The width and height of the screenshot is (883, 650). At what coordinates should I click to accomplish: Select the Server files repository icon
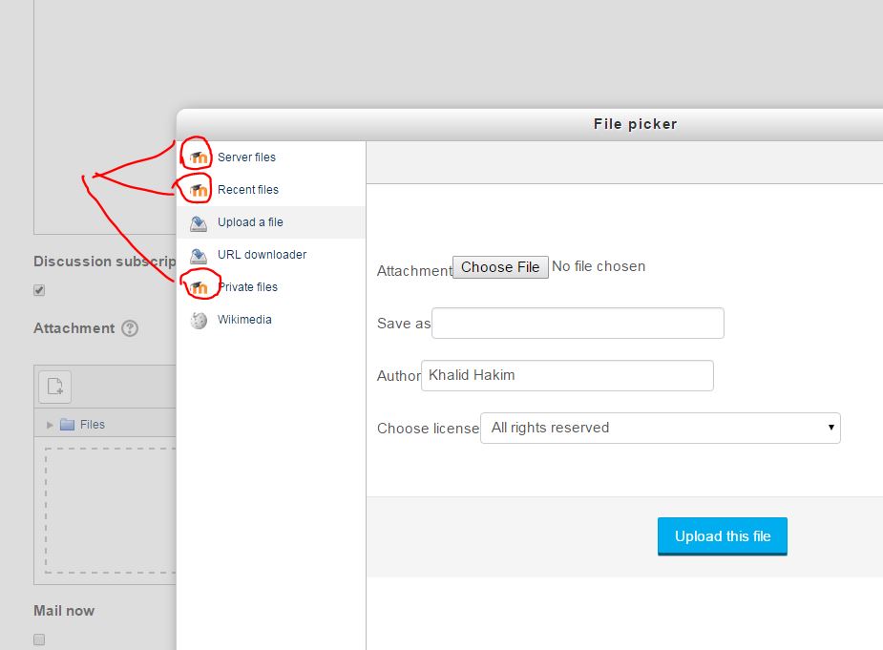click(197, 156)
